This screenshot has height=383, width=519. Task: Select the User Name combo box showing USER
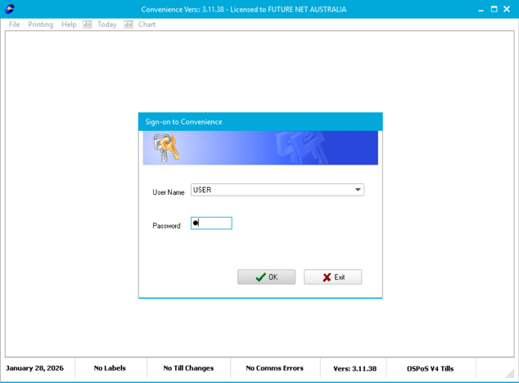tap(270, 190)
